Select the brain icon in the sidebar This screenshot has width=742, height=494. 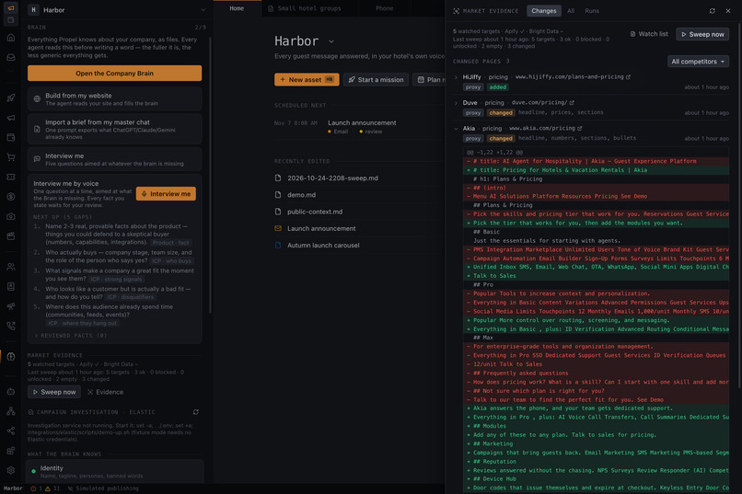[11, 356]
